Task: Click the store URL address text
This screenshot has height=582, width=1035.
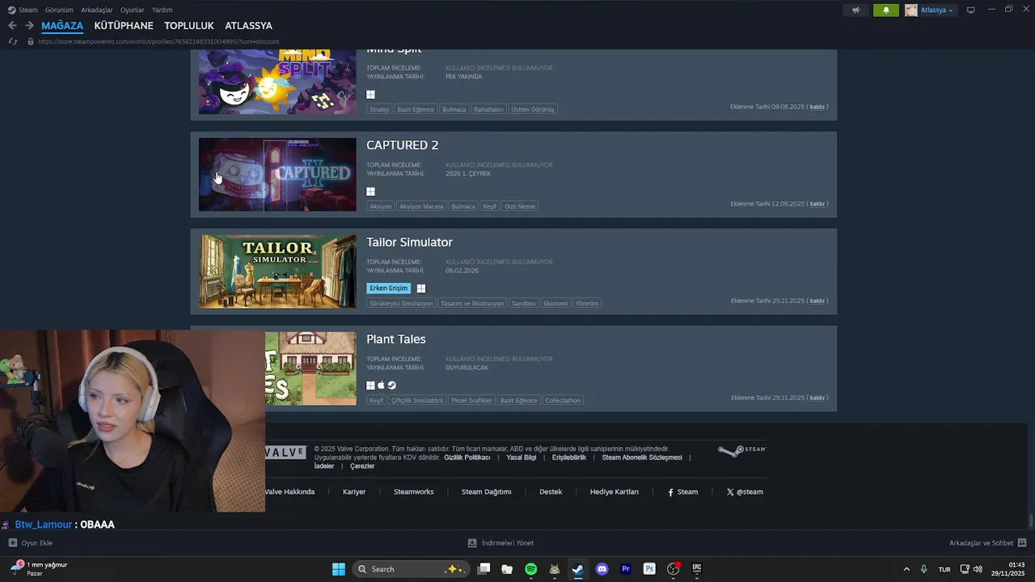Action: (158, 41)
